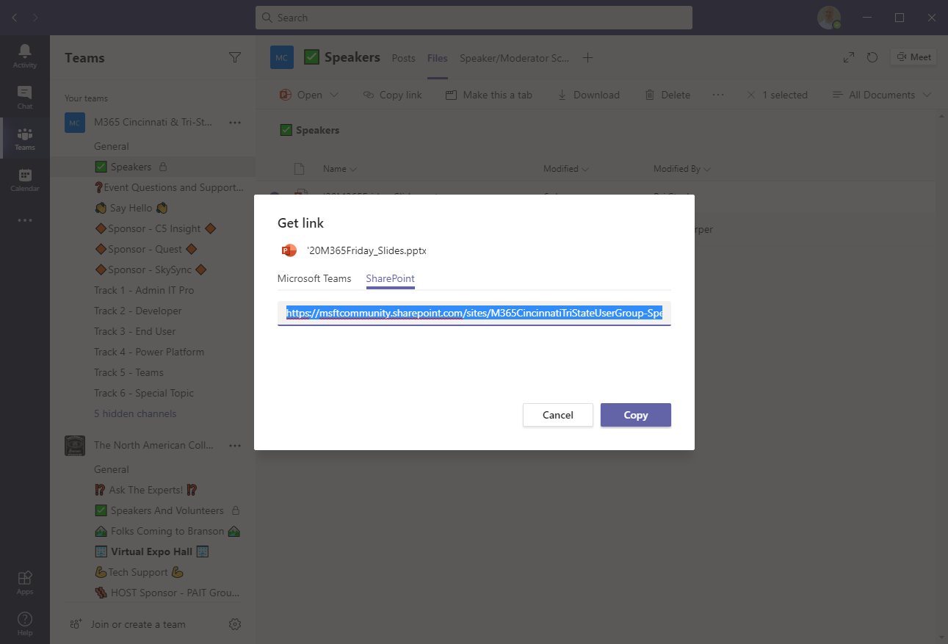Download the selected file
This screenshot has width=948, height=644.
point(590,95)
